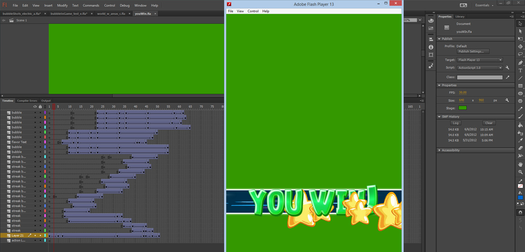Click the show/hide all layers eye icon

coord(35,107)
